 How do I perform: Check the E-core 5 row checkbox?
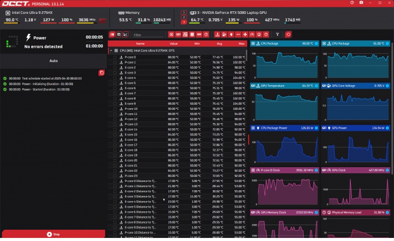[x=115, y=83]
